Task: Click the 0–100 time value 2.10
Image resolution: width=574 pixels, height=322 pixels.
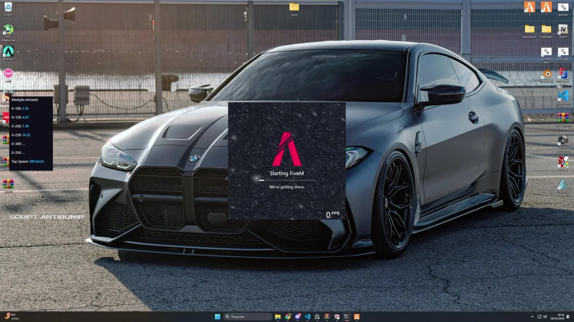Action: tap(25, 109)
